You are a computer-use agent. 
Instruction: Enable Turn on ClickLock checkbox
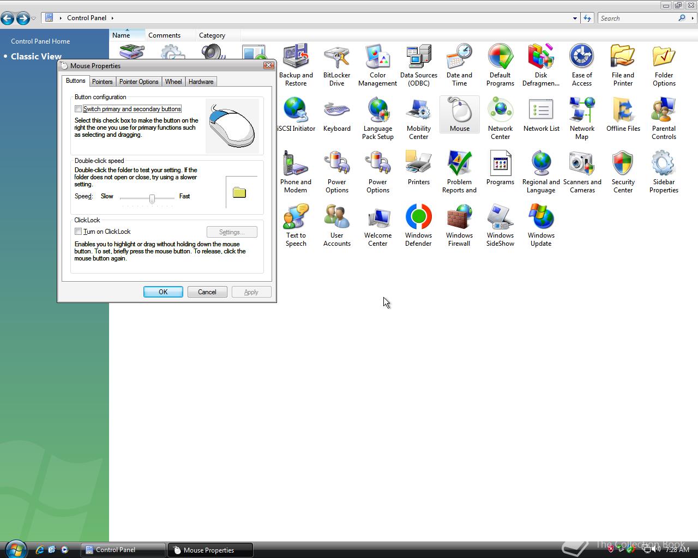pos(79,232)
